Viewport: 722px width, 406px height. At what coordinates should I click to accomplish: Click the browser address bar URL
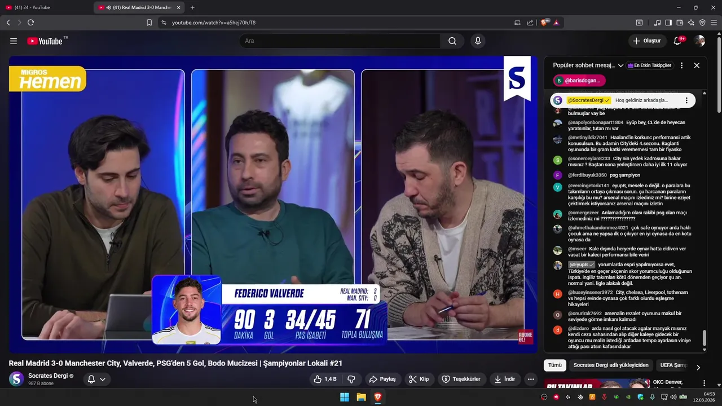[x=214, y=23]
